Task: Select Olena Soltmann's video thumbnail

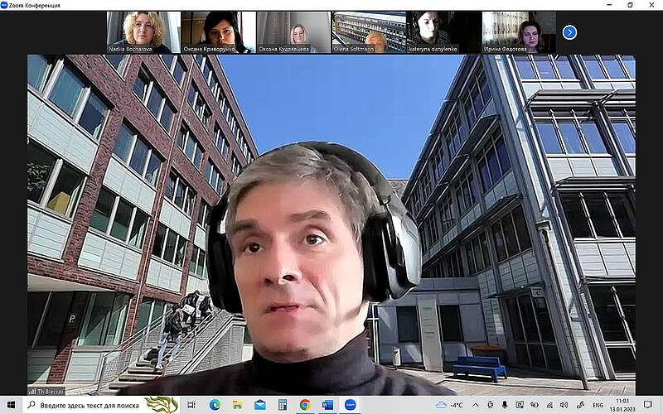Action: tap(369, 32)
